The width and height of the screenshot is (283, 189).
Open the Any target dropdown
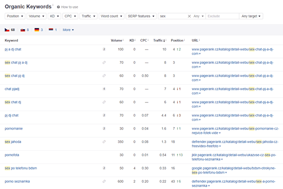[x=251, y=16]
